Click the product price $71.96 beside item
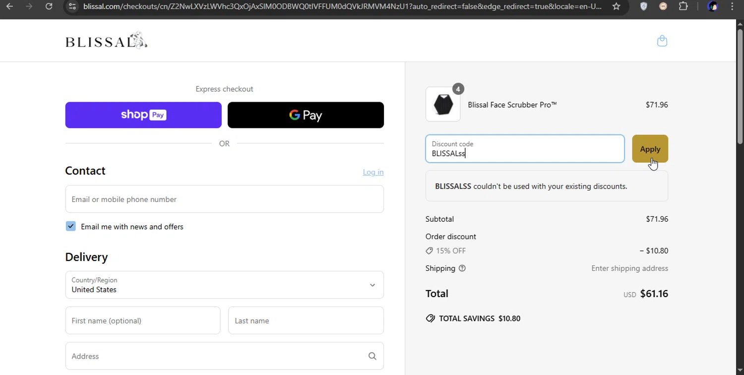 tap(657, 105)
